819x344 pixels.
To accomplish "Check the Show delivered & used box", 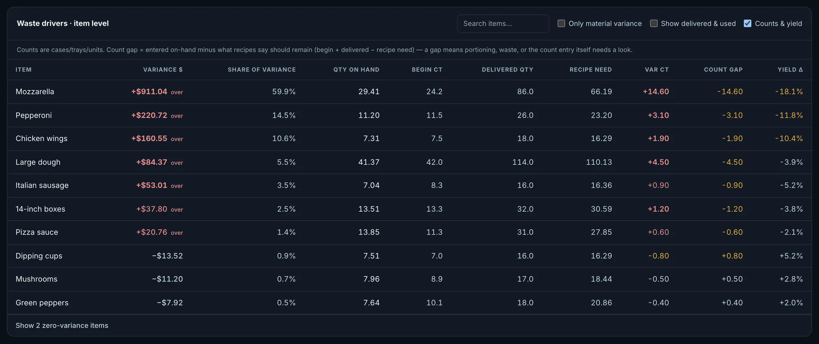I will pyautogui.click(x=654, y=23).
